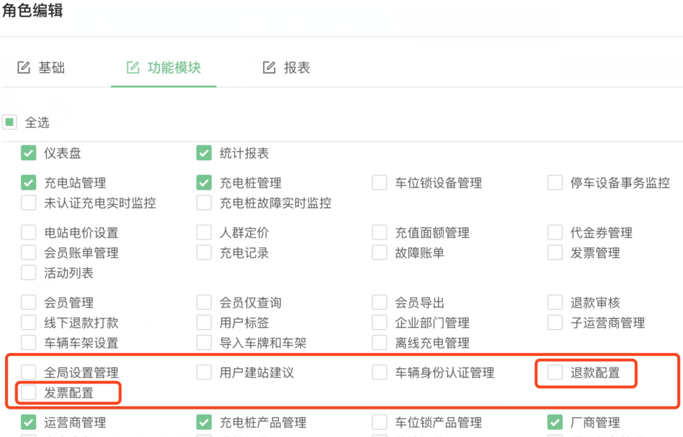Select the 功能模块 tab
The width and height of the screenshot is (683, 437).
click(x=164, y=68)
